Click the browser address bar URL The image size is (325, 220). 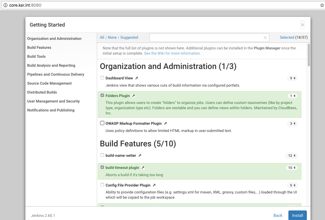[x=25, y=5]
